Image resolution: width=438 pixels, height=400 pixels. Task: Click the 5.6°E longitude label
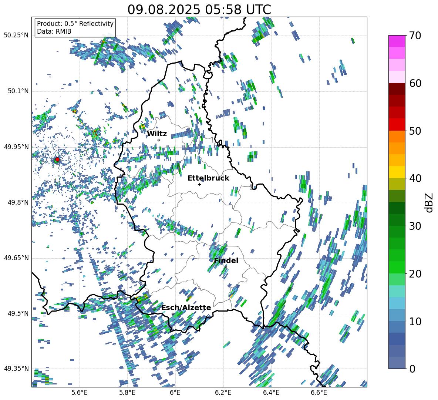click(x=80, y=393)
